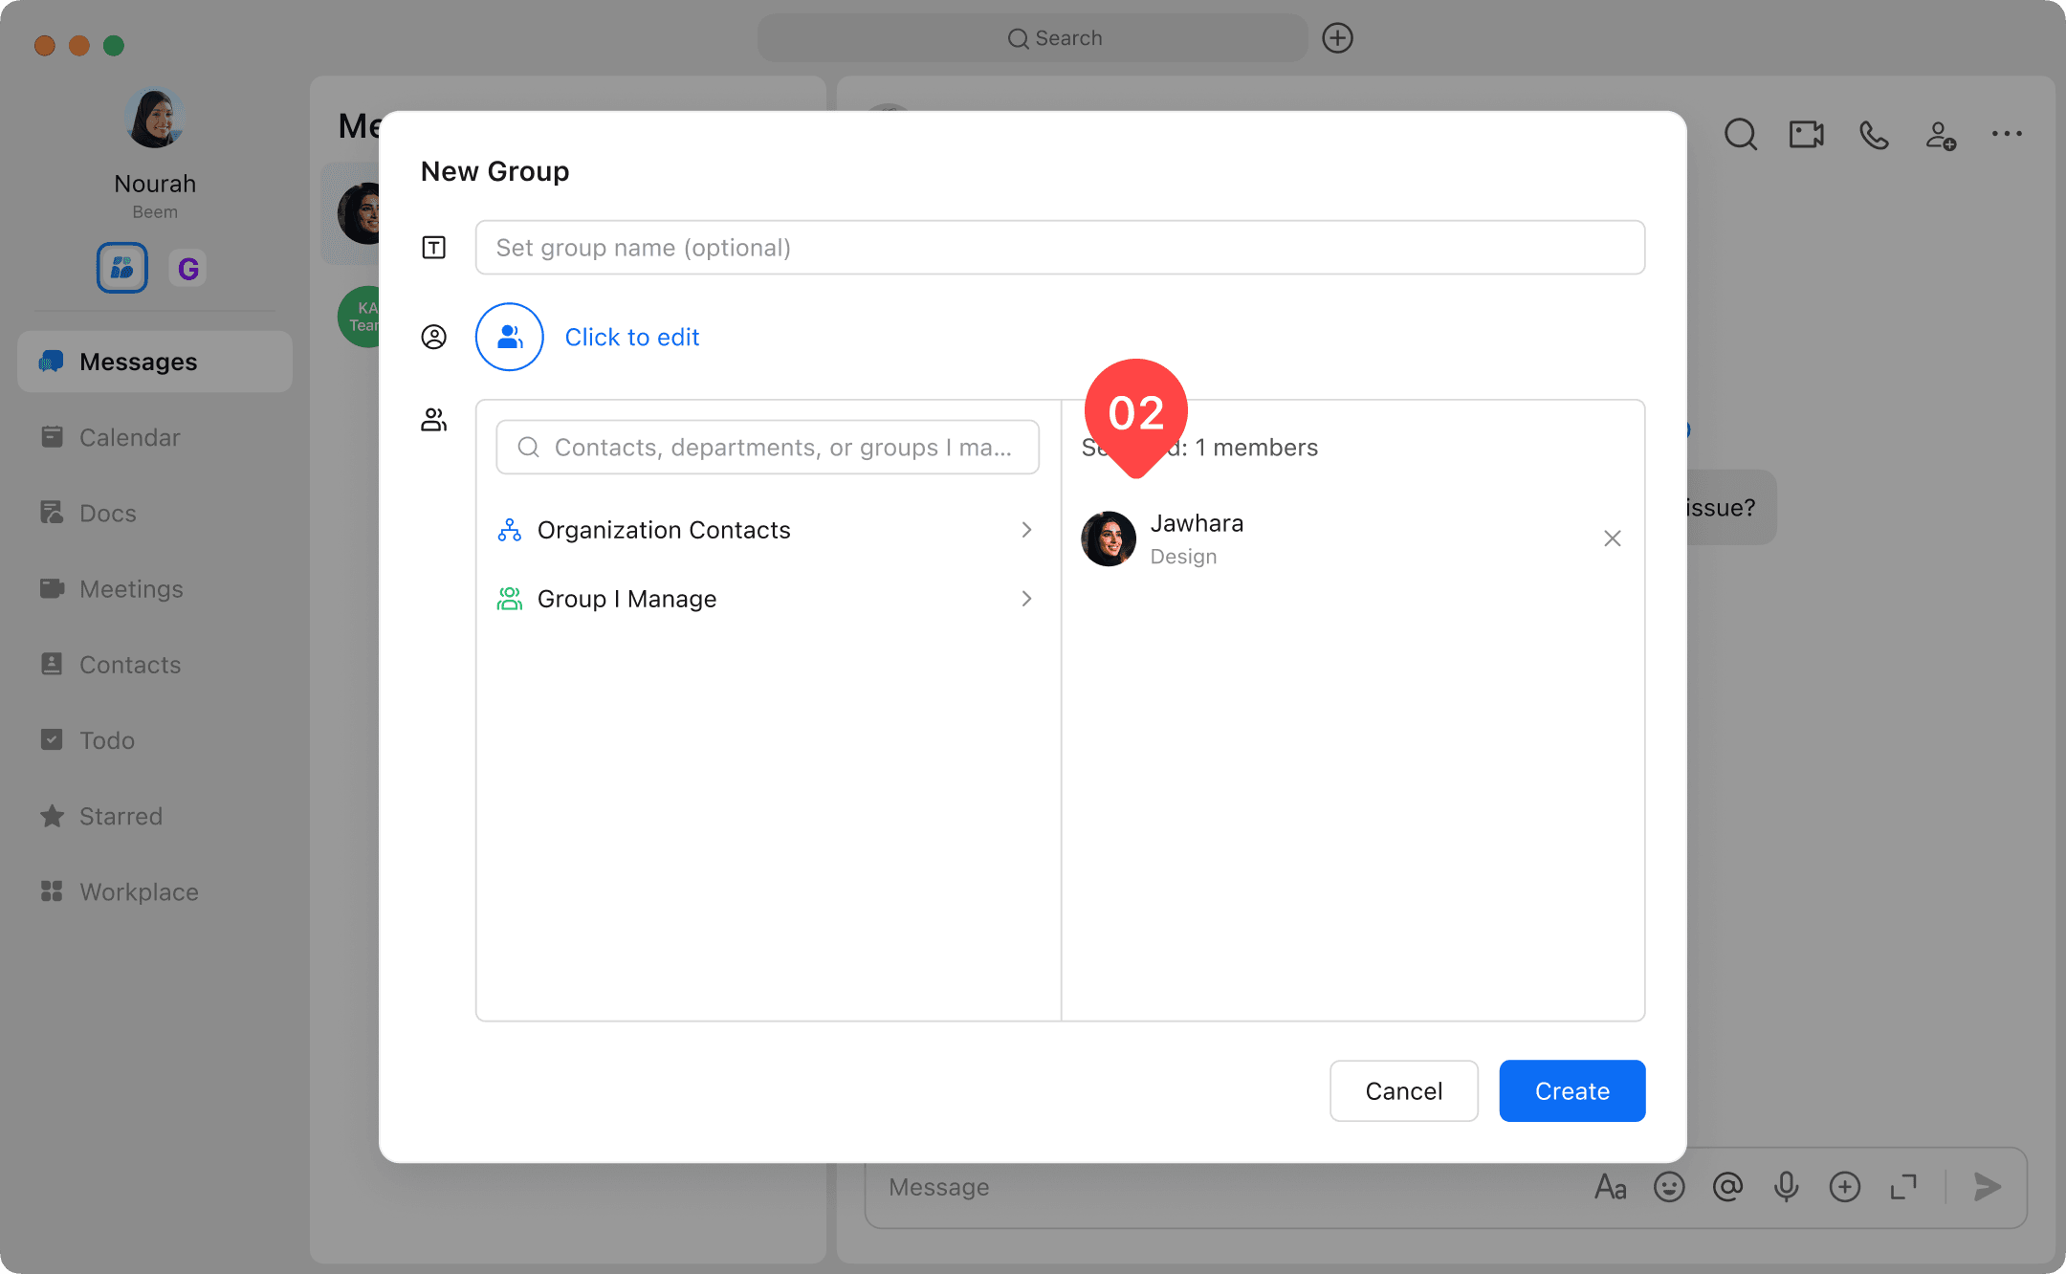Focus the group name input field
The width and height of the screenshot is (2066, 1274).
pos(1060,248)
